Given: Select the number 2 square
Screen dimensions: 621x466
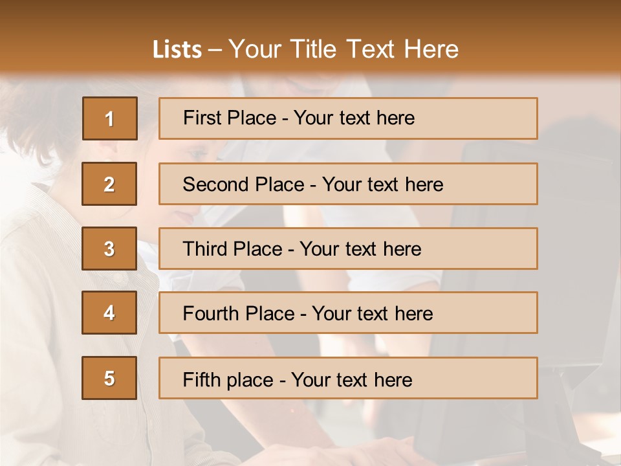Looking at the screenshot, I should [x=109, y=184].
